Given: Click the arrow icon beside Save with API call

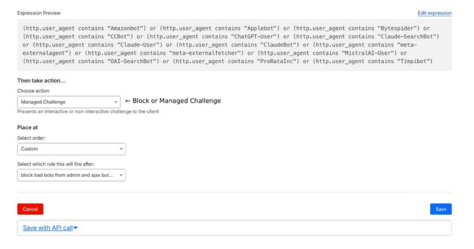Looking at the screenshot, I should [75, 228].
